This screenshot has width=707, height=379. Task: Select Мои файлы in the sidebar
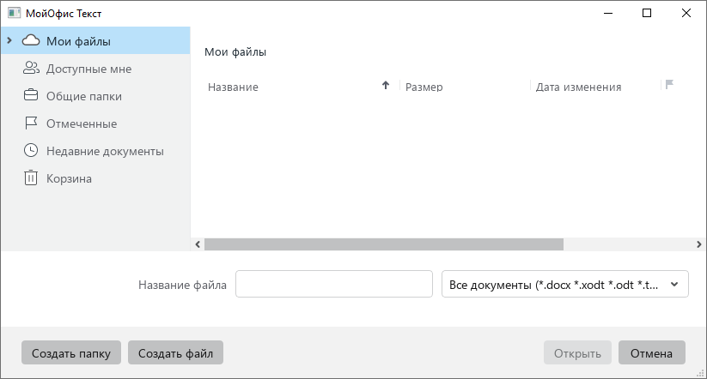point(95,40)
